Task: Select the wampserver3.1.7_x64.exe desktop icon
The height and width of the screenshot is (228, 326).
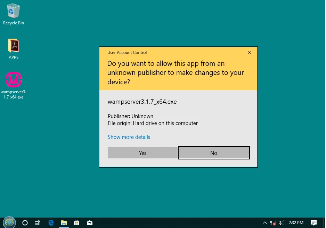Action: [14, 85]
